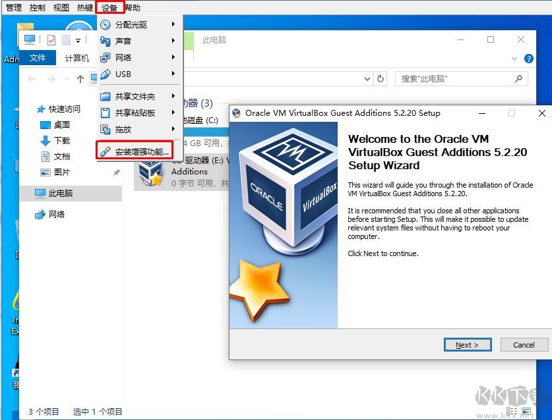Image resolution: width=552 pixels, height=420 pixels.
Task: Click the 拖放 drag-and-drop icon
Action: point(106,128)
